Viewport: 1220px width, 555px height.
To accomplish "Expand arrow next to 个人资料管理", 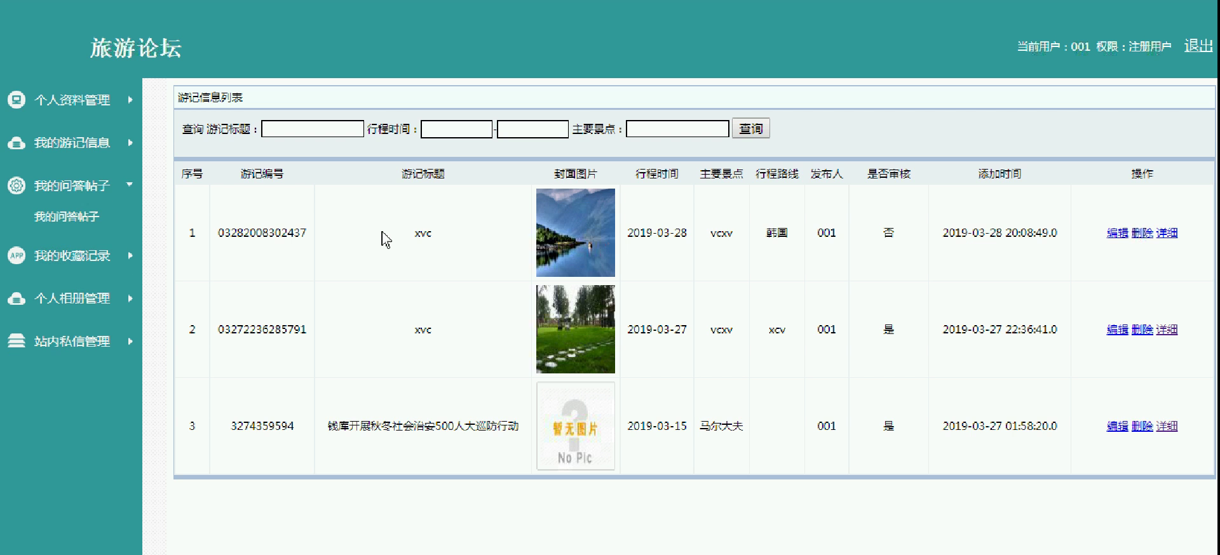I will tap(130, 100).
